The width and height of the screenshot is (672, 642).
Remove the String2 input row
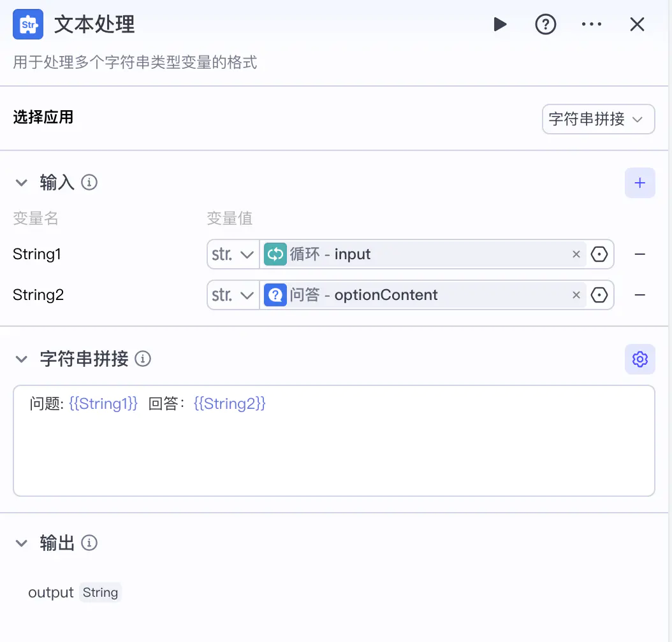[640, 295]
